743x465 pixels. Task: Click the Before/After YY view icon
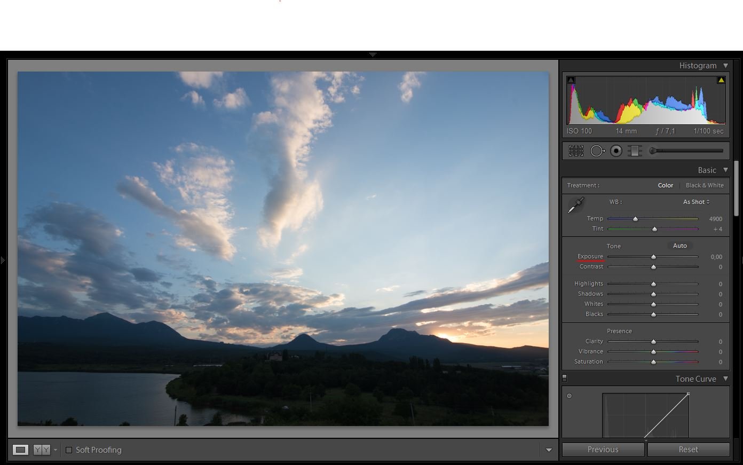click(42, 450)
